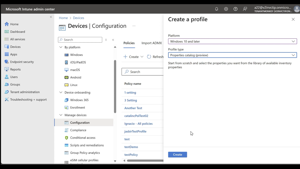
Task: Collapse the Devices submenu pane chevrons
Action: click(113, 40)
